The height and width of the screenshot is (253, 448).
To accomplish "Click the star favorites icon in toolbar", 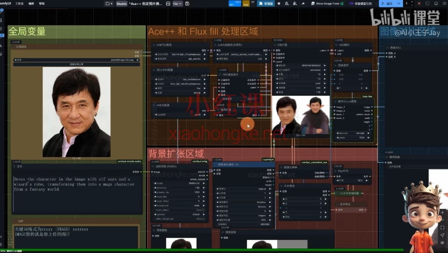I will coord(279,3).
